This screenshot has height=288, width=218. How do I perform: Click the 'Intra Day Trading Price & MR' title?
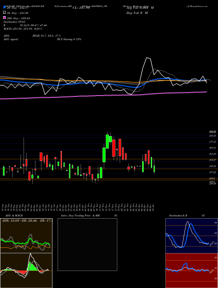coord(80,216)
